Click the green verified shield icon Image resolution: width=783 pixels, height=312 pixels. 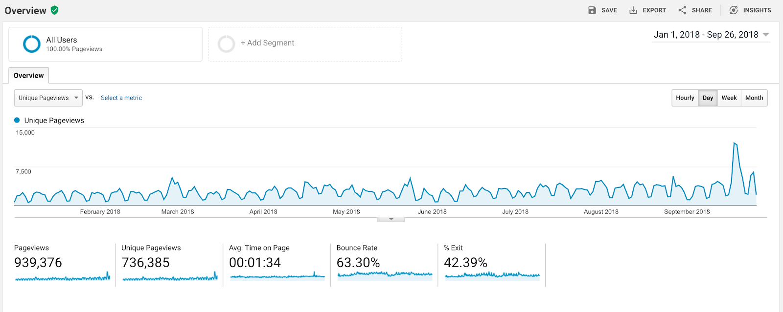point(55,10)
